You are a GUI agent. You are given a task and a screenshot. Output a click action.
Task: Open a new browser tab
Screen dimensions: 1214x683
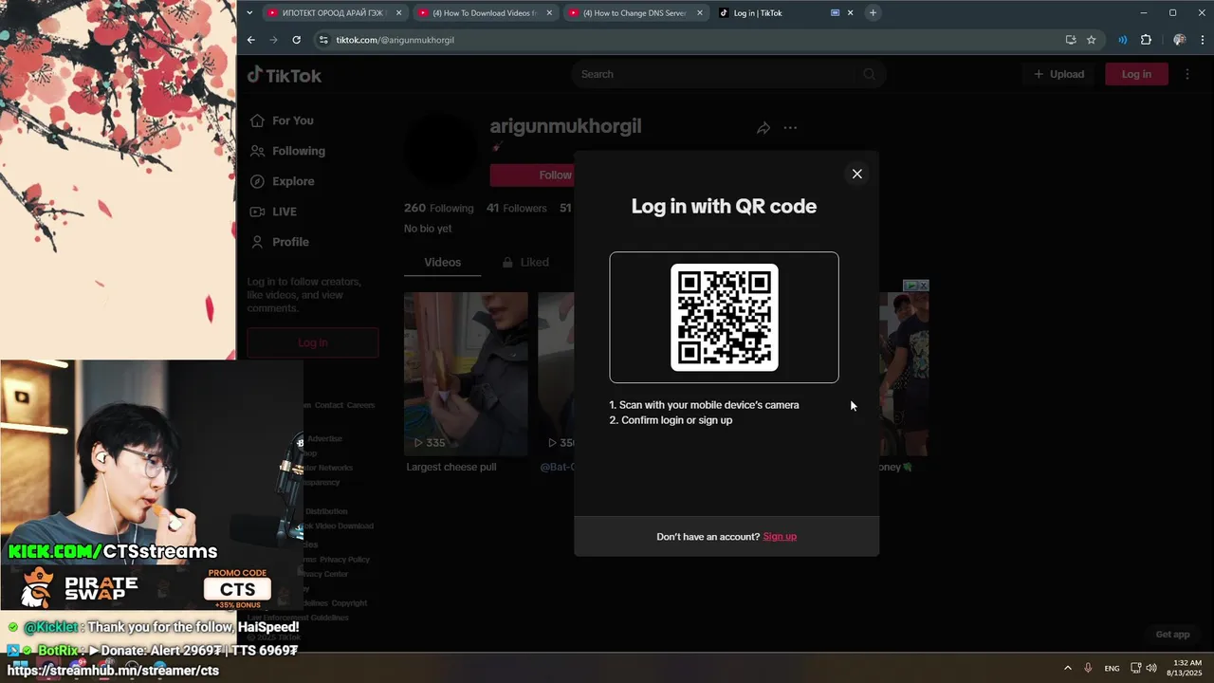[873, 13]
